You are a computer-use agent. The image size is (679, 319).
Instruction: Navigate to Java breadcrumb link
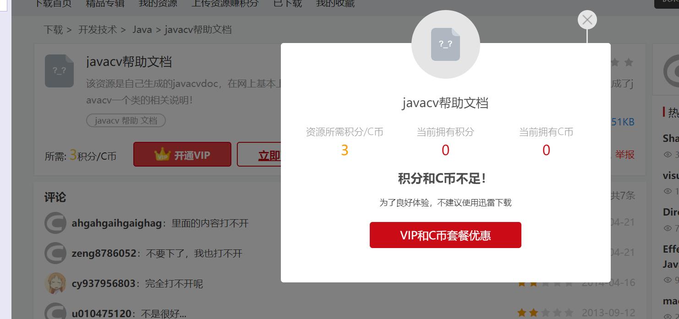pos(142,30)
